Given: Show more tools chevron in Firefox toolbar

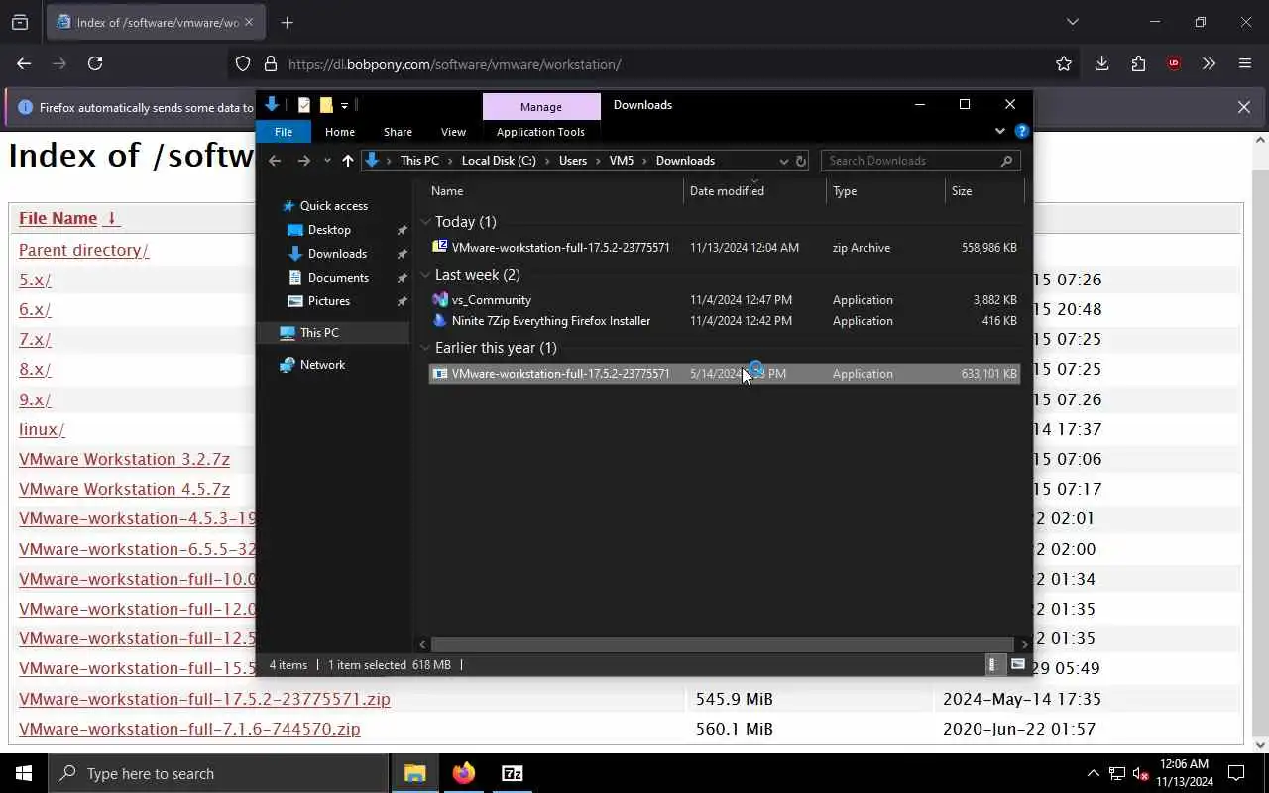Looking at the screenshot, I should [x=1209, y=63].
